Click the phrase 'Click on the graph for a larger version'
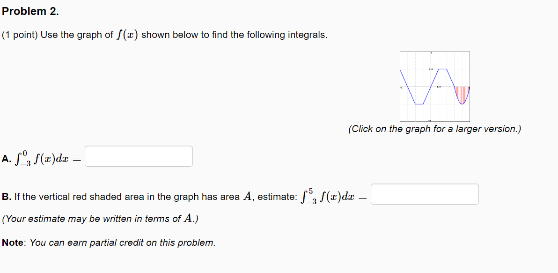 click(435, 129)
